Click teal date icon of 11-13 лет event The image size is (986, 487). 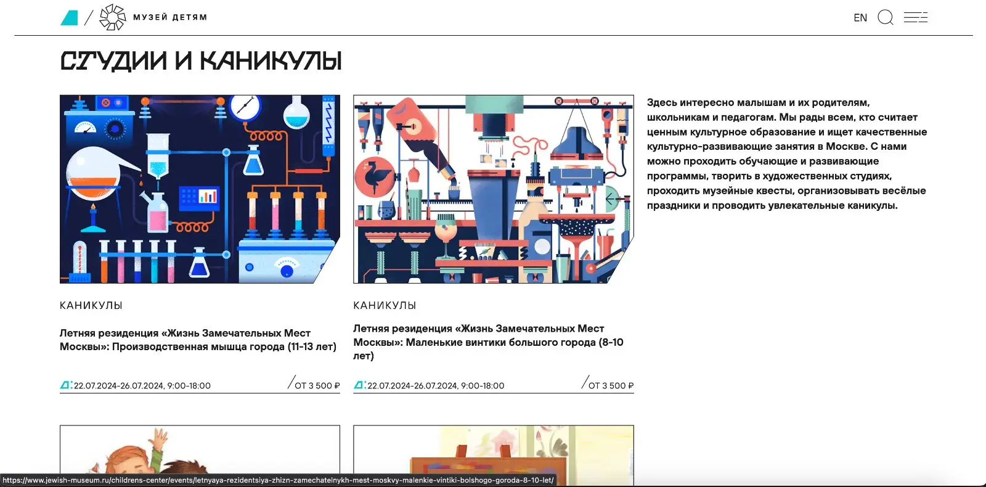[66, 385]
